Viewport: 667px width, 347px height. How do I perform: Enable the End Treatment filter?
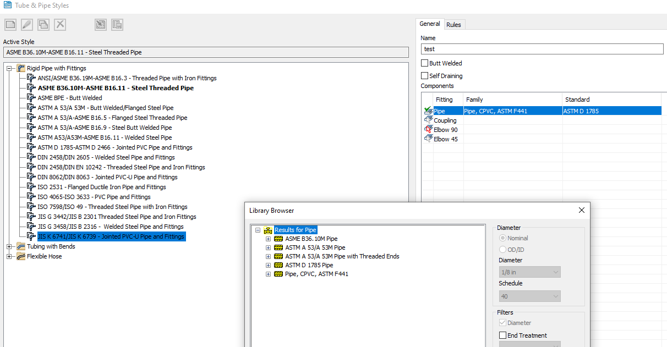click(x=502, y=335)
